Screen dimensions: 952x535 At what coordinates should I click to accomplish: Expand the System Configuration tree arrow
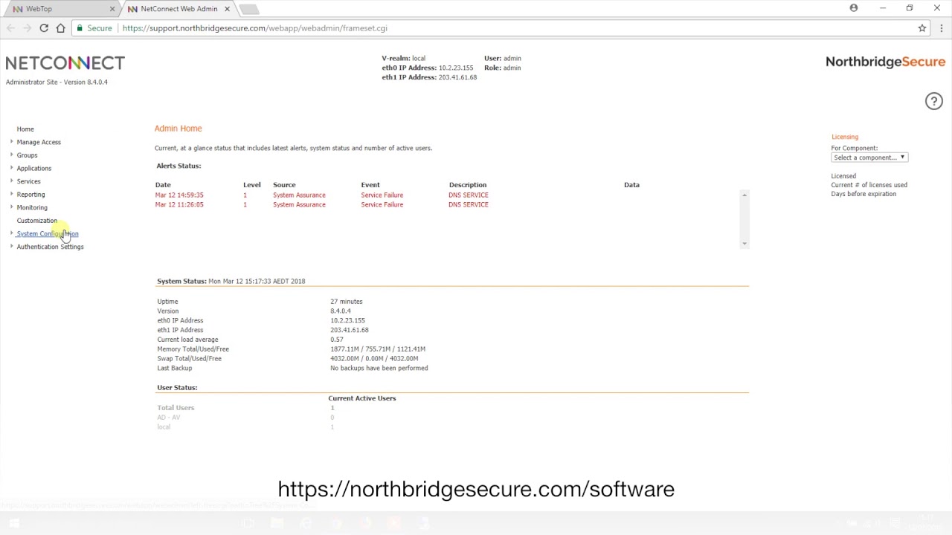pyautogui.click(x=11, y=233)
